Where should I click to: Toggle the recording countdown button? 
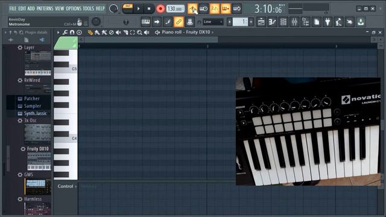(215, 9)
